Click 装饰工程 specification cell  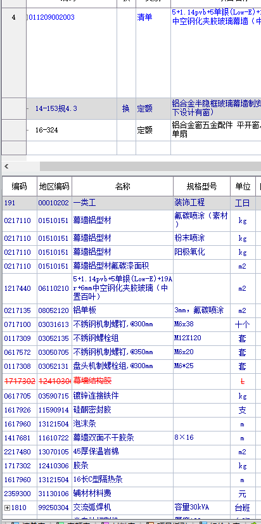(x=201, y=203)
